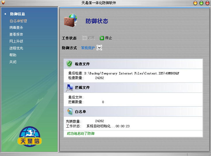This screenshot has height=156, width=211.
Task: Click the firewall globe icon
Action: pos(70,20)
